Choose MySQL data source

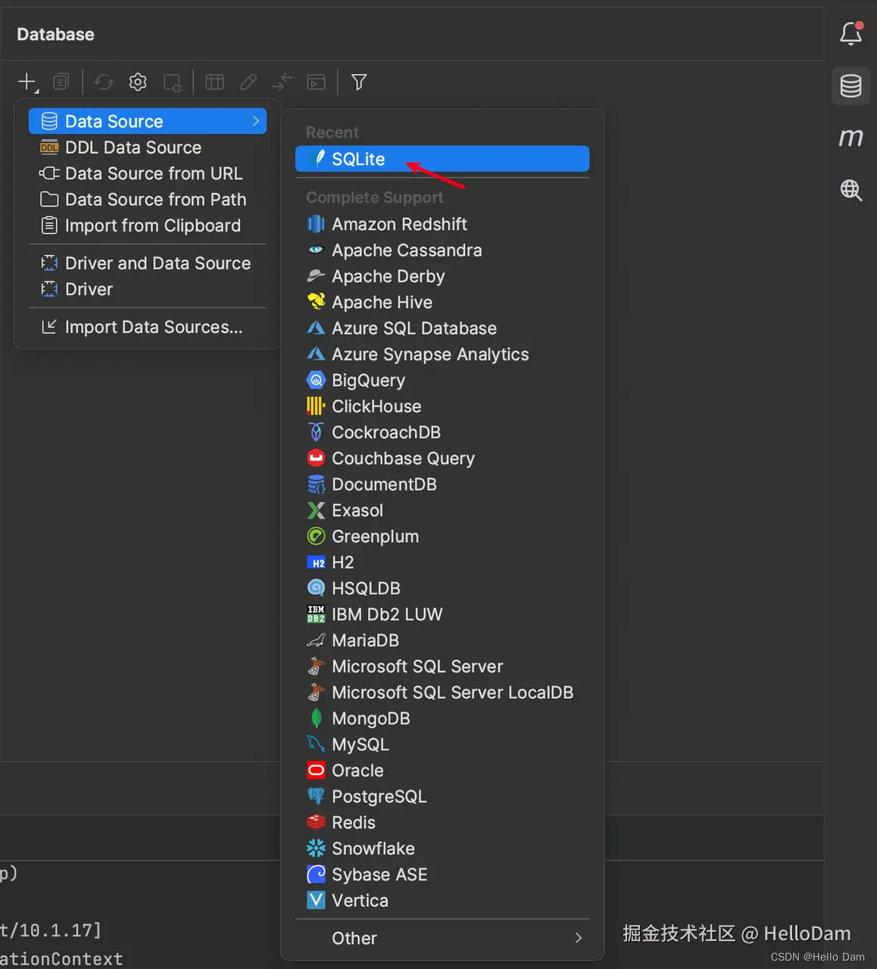click(x=360, y=745)
